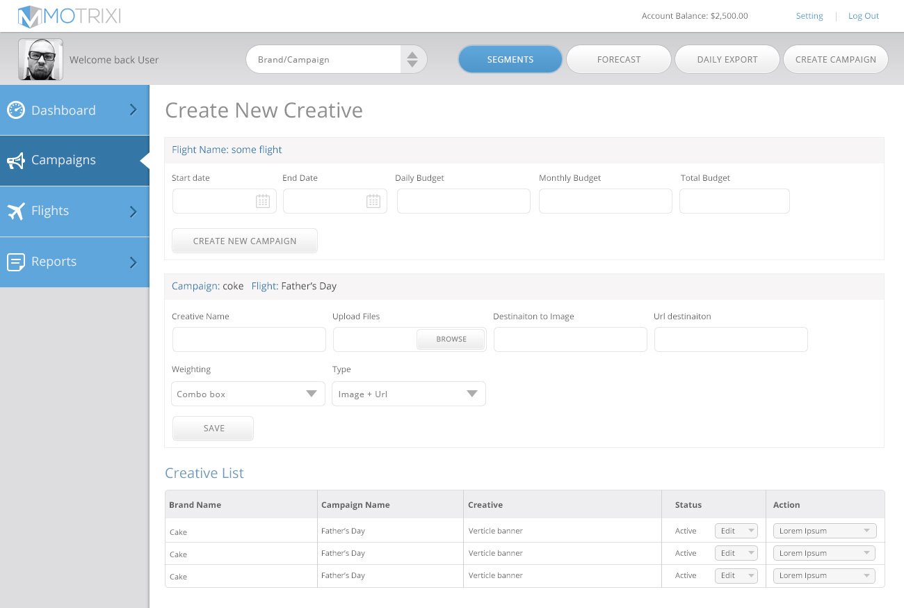Open Edit dropdown in first creative row
The width and height of the screenshot is (904, 608).
pos(736,531)
